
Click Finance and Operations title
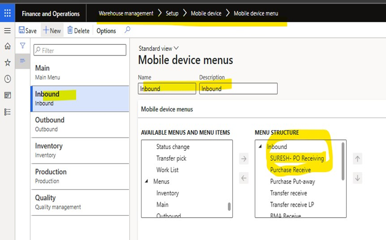51,13
